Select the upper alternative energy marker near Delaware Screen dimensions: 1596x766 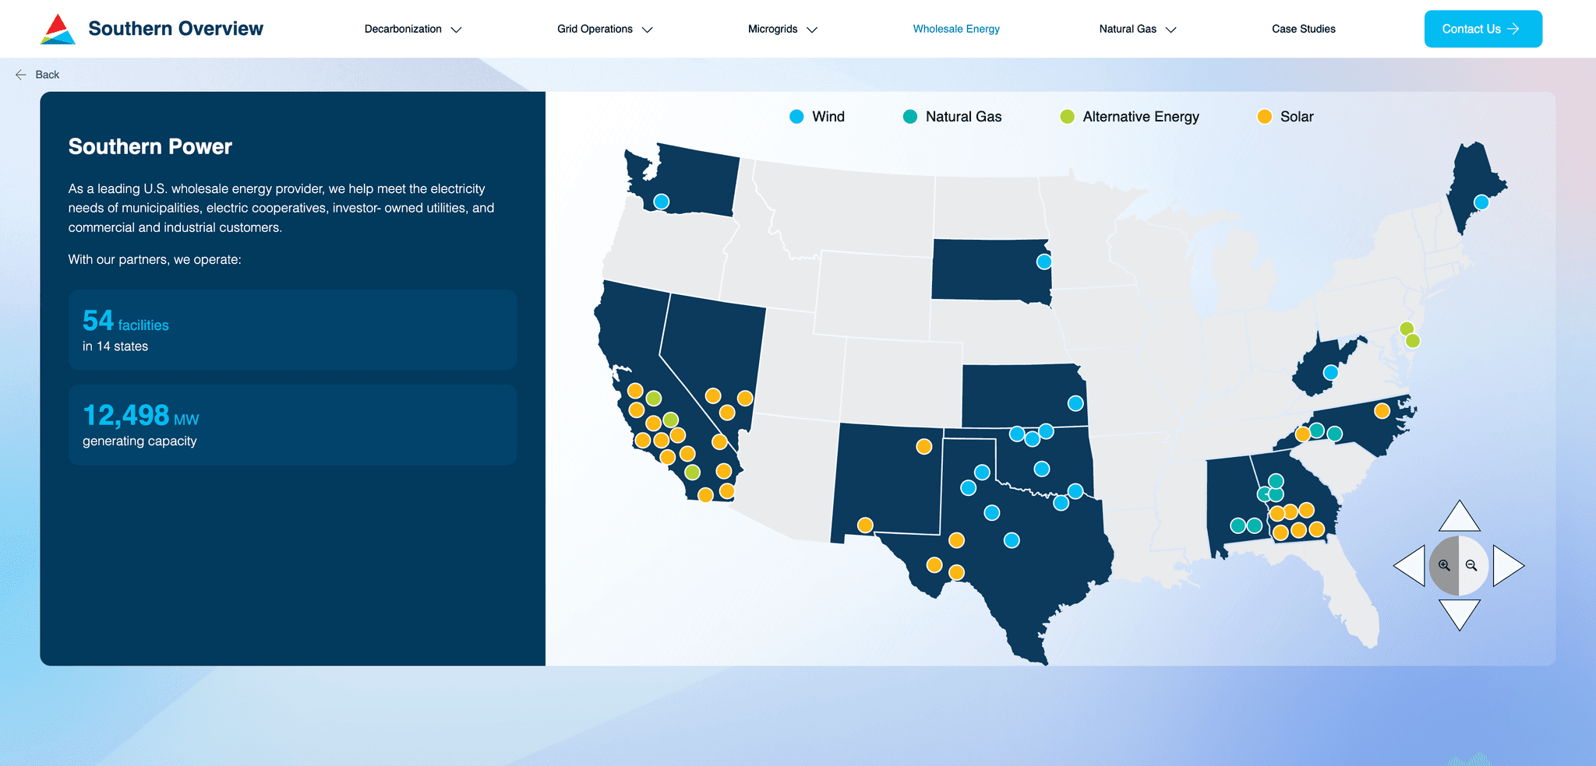point(1407,329)
